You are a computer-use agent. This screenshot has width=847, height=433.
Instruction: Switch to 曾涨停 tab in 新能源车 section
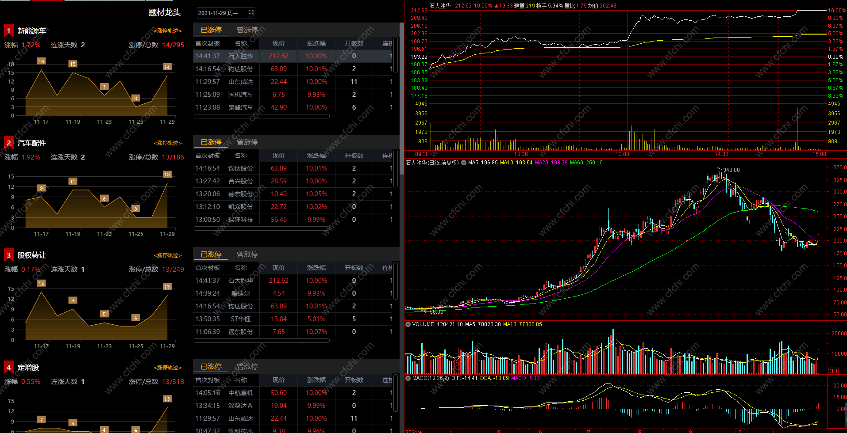(x=247, y=30)
